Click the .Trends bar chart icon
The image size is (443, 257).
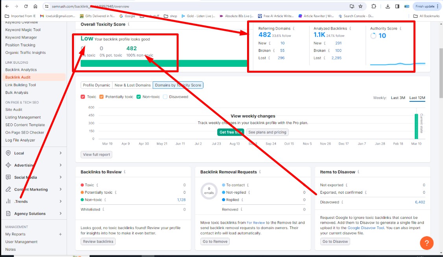(9, 202)
